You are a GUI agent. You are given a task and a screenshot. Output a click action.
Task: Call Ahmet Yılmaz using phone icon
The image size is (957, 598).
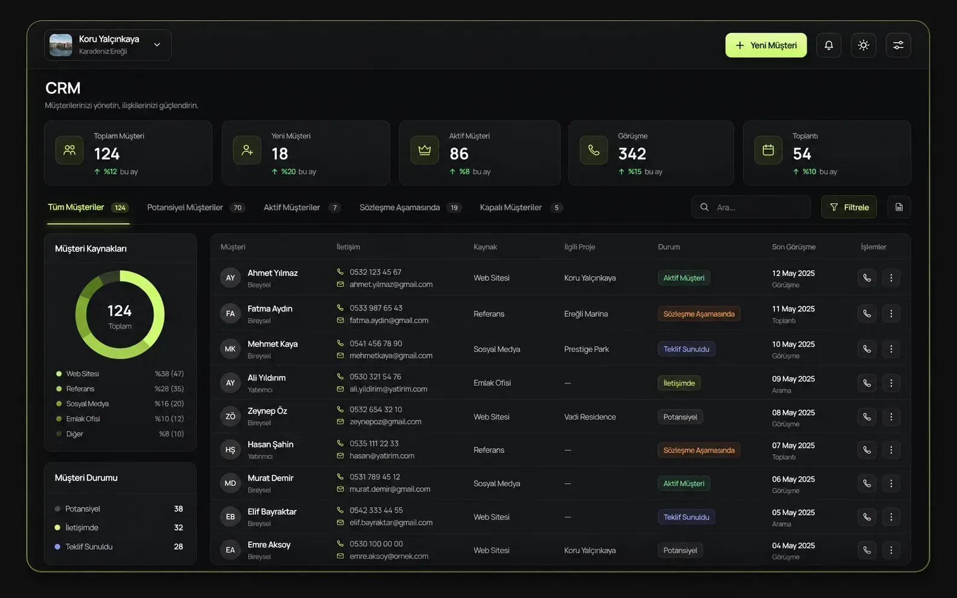(x=867, y=278)
